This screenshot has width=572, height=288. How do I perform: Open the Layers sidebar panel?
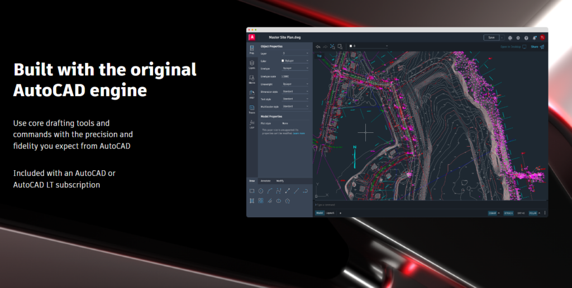click(252, 65)
